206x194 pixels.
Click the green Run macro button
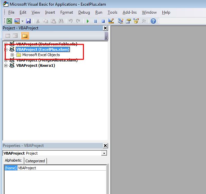(x=88, y=21)
